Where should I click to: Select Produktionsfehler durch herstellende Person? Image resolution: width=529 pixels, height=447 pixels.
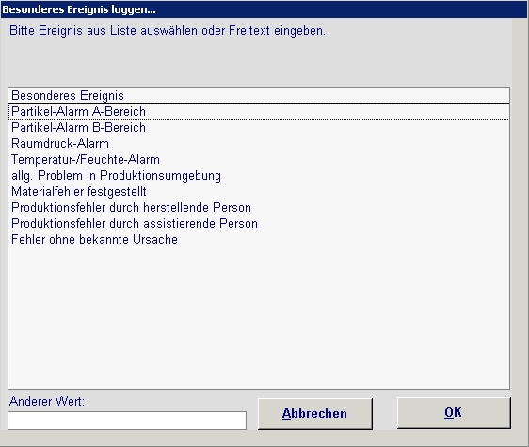tap(259, 207)
